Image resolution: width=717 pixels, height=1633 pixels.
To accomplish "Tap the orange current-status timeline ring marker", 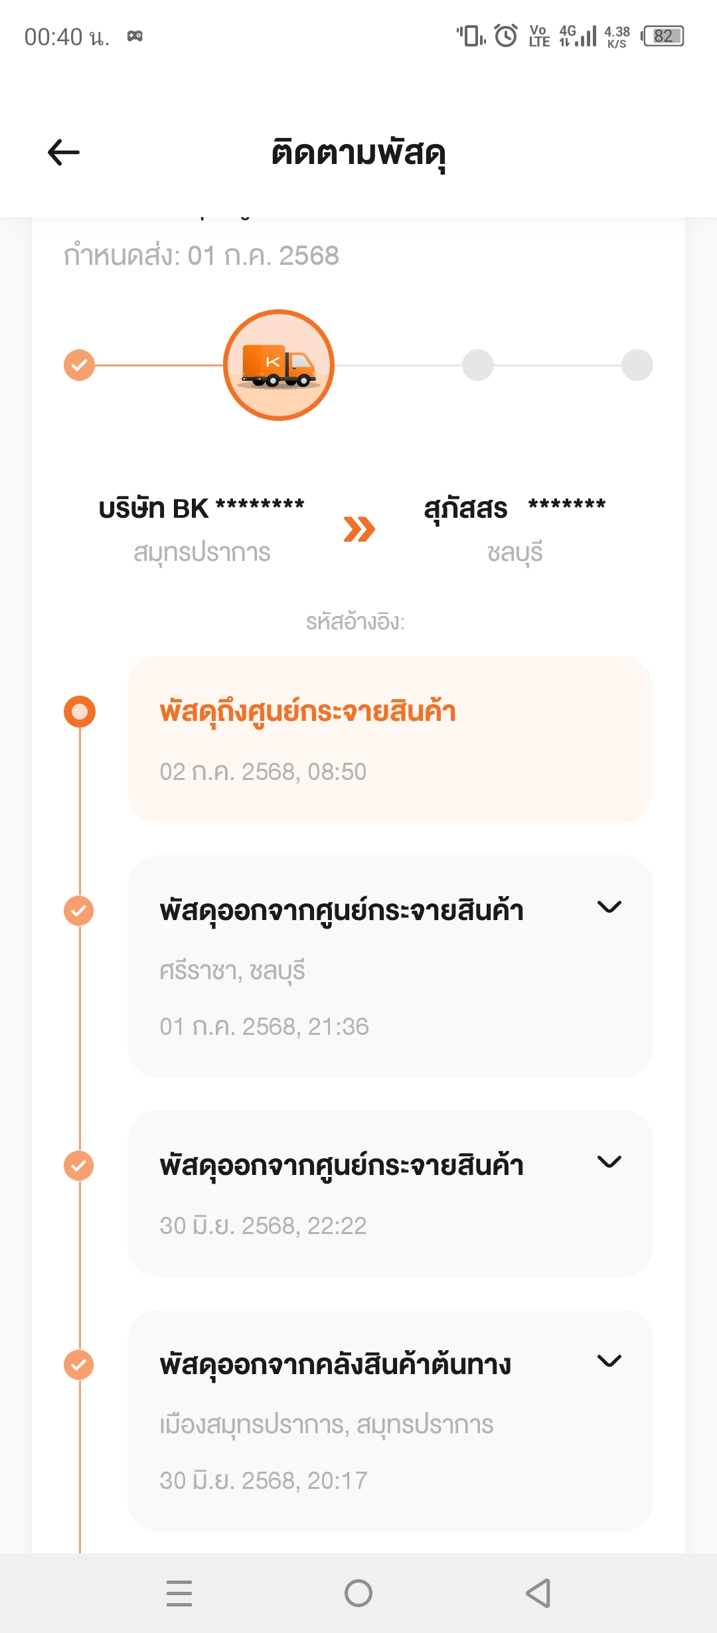I will pyautogui.click(x=80, y=712).
